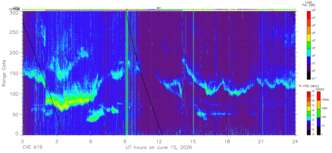Click the x-axis tick label '6'
Screen dimensions: 332x153
pos(91,141)
